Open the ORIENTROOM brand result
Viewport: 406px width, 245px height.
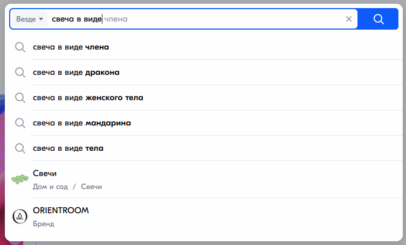pyautogui.click(x=203, y=216)
